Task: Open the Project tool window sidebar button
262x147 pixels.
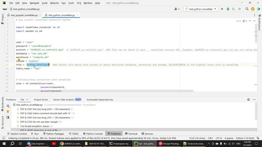Action: pyautogui.click(x=2, y=19)
